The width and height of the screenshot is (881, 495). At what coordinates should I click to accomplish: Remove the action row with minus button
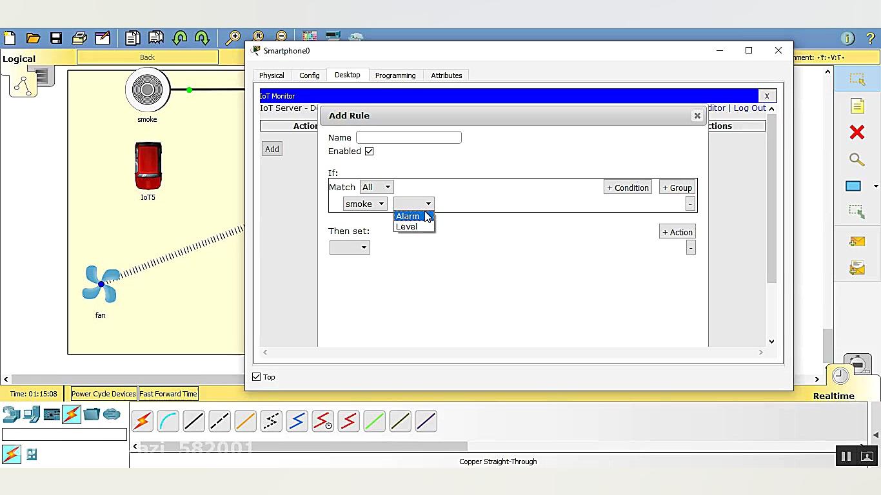point(691,248)
